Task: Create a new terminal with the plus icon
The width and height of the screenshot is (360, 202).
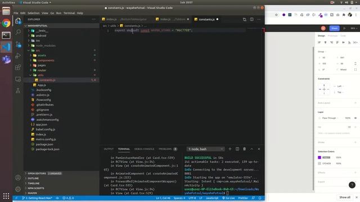Action: click(x=230, y=149)
